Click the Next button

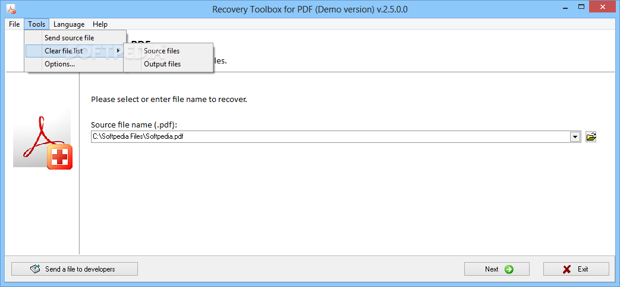point(496,269)
